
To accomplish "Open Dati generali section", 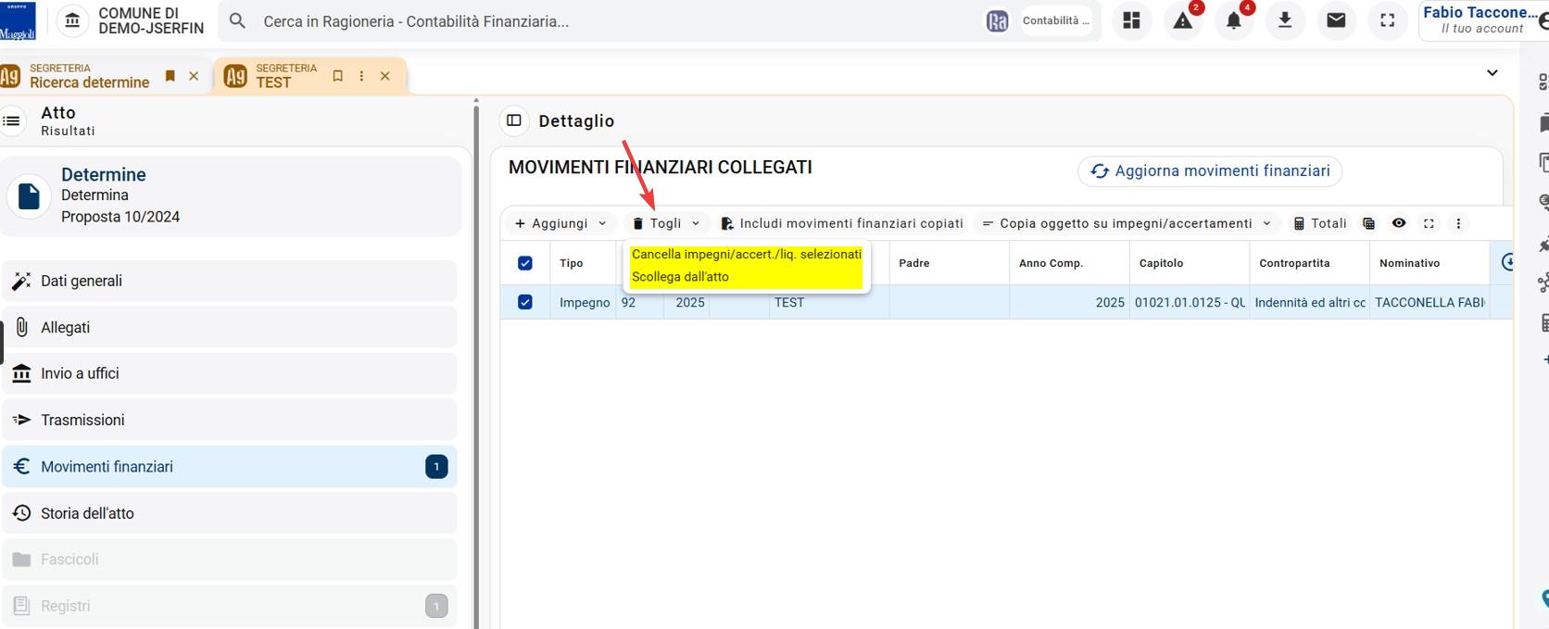I will point(230,281).
